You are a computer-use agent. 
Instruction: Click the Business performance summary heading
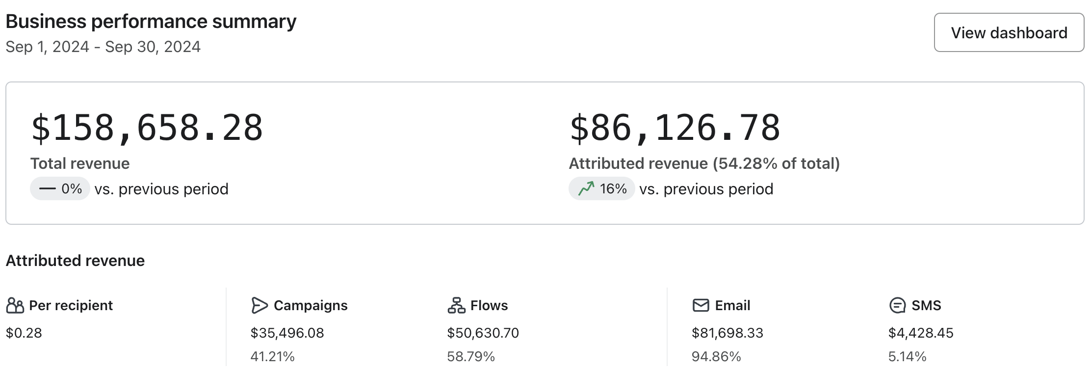(x=151, y=22)
